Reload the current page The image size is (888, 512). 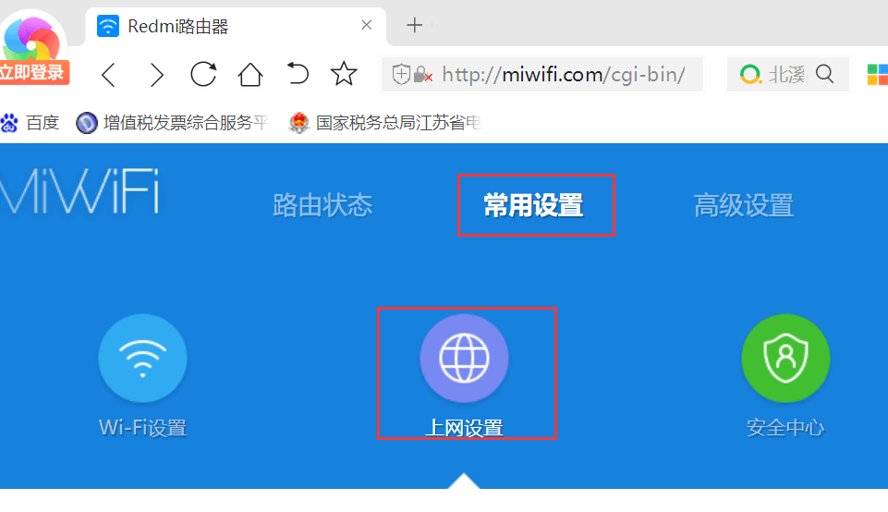(203, 74)
